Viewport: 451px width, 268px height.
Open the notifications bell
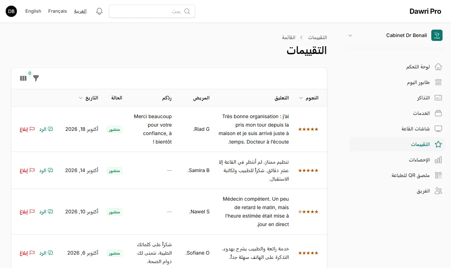99,11
